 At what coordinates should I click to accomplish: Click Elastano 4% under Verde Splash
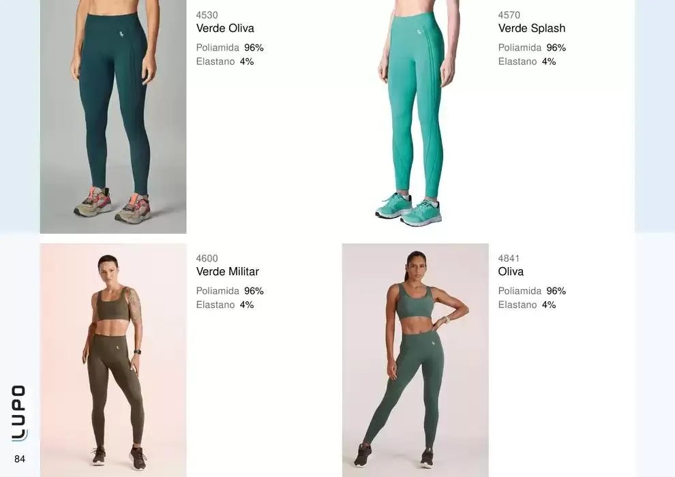point(527,61)
